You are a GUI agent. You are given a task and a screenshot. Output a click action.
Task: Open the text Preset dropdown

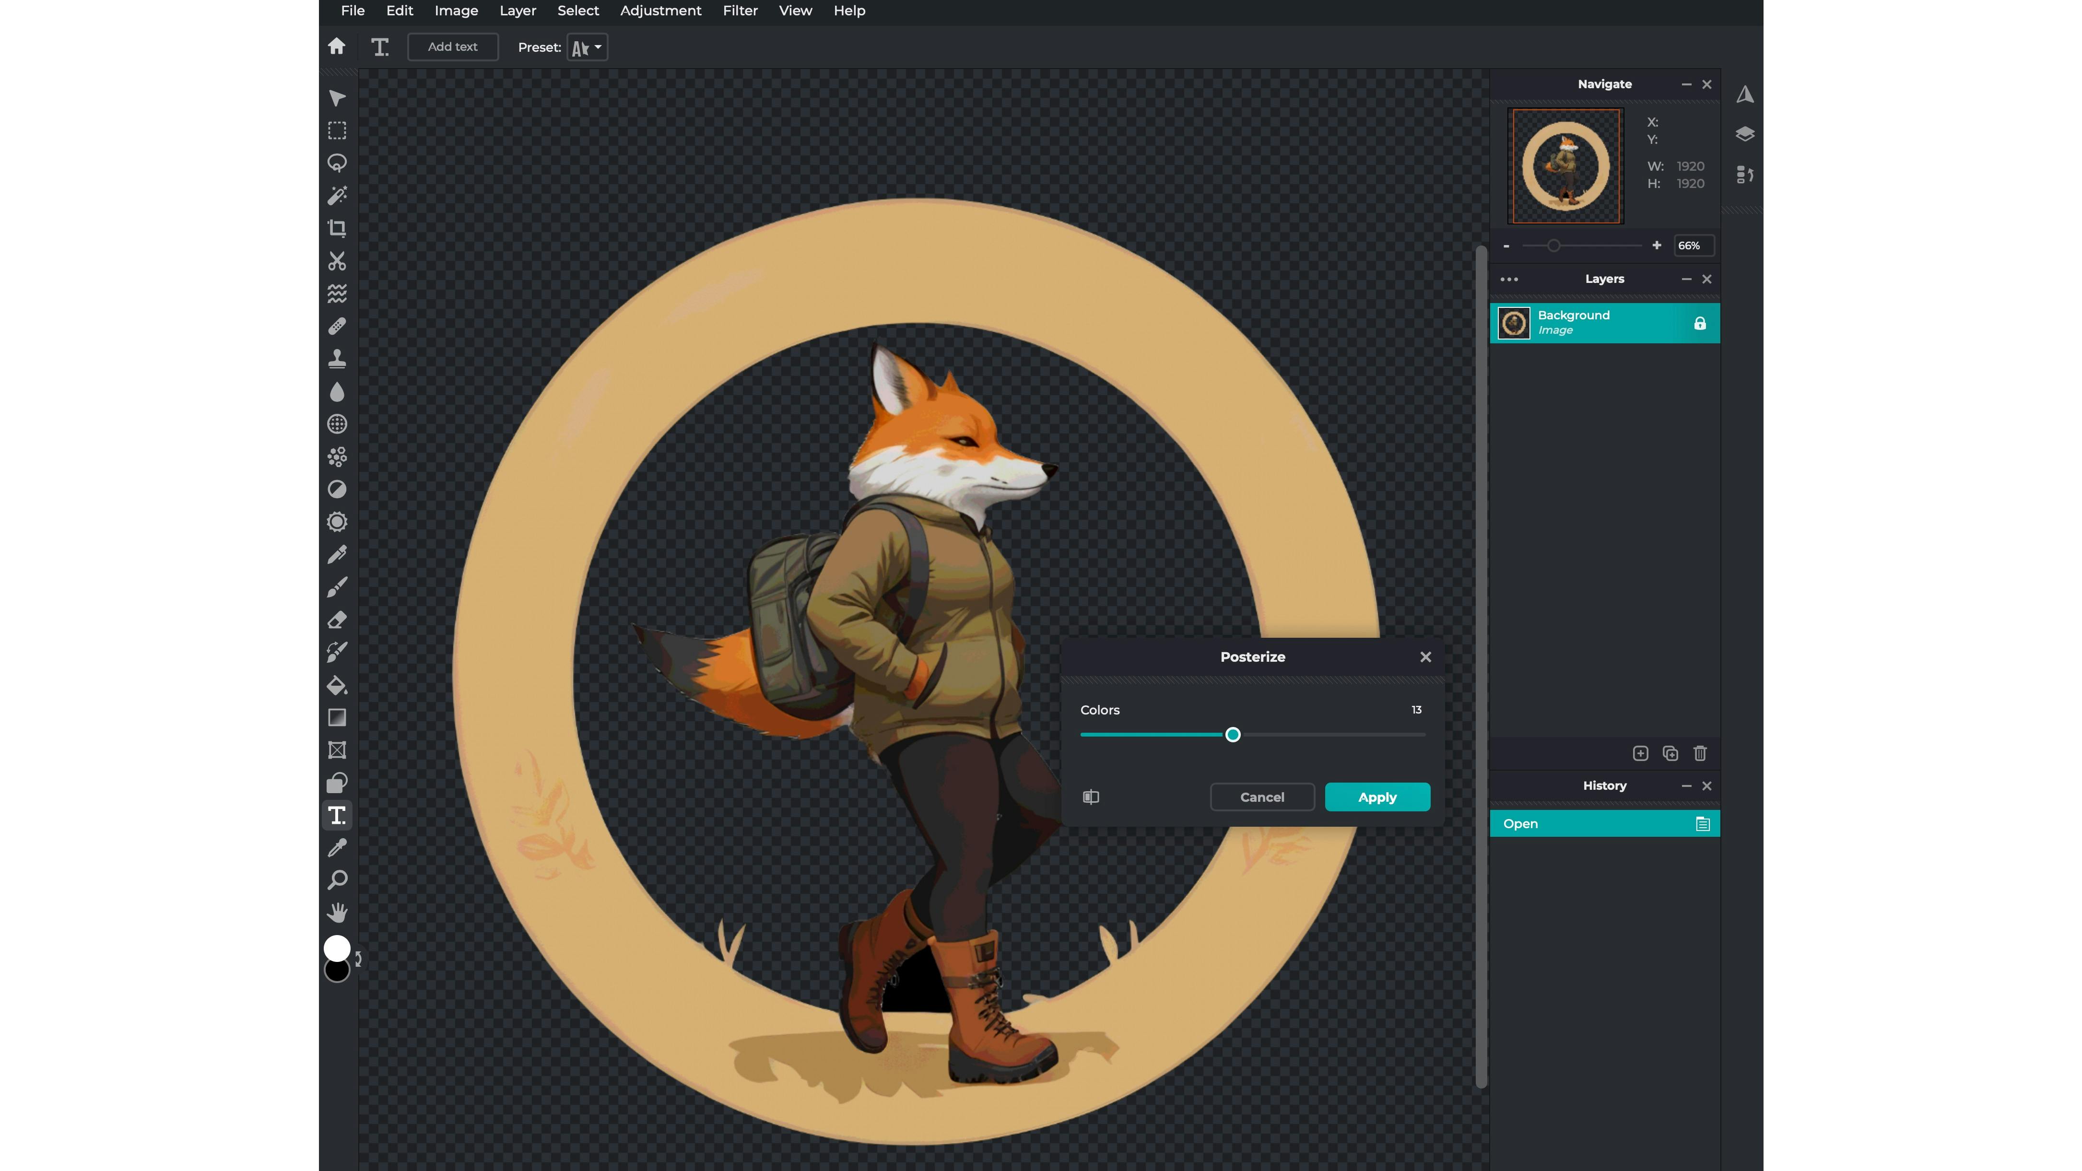click(x=588, y=47)
